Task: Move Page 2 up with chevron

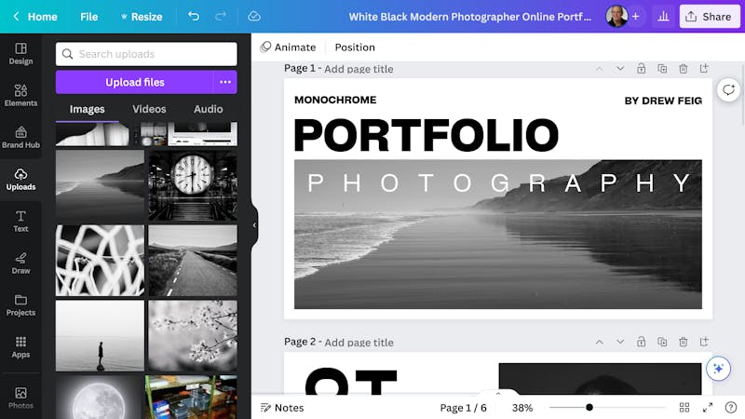Action: click(x=599, y=342)
